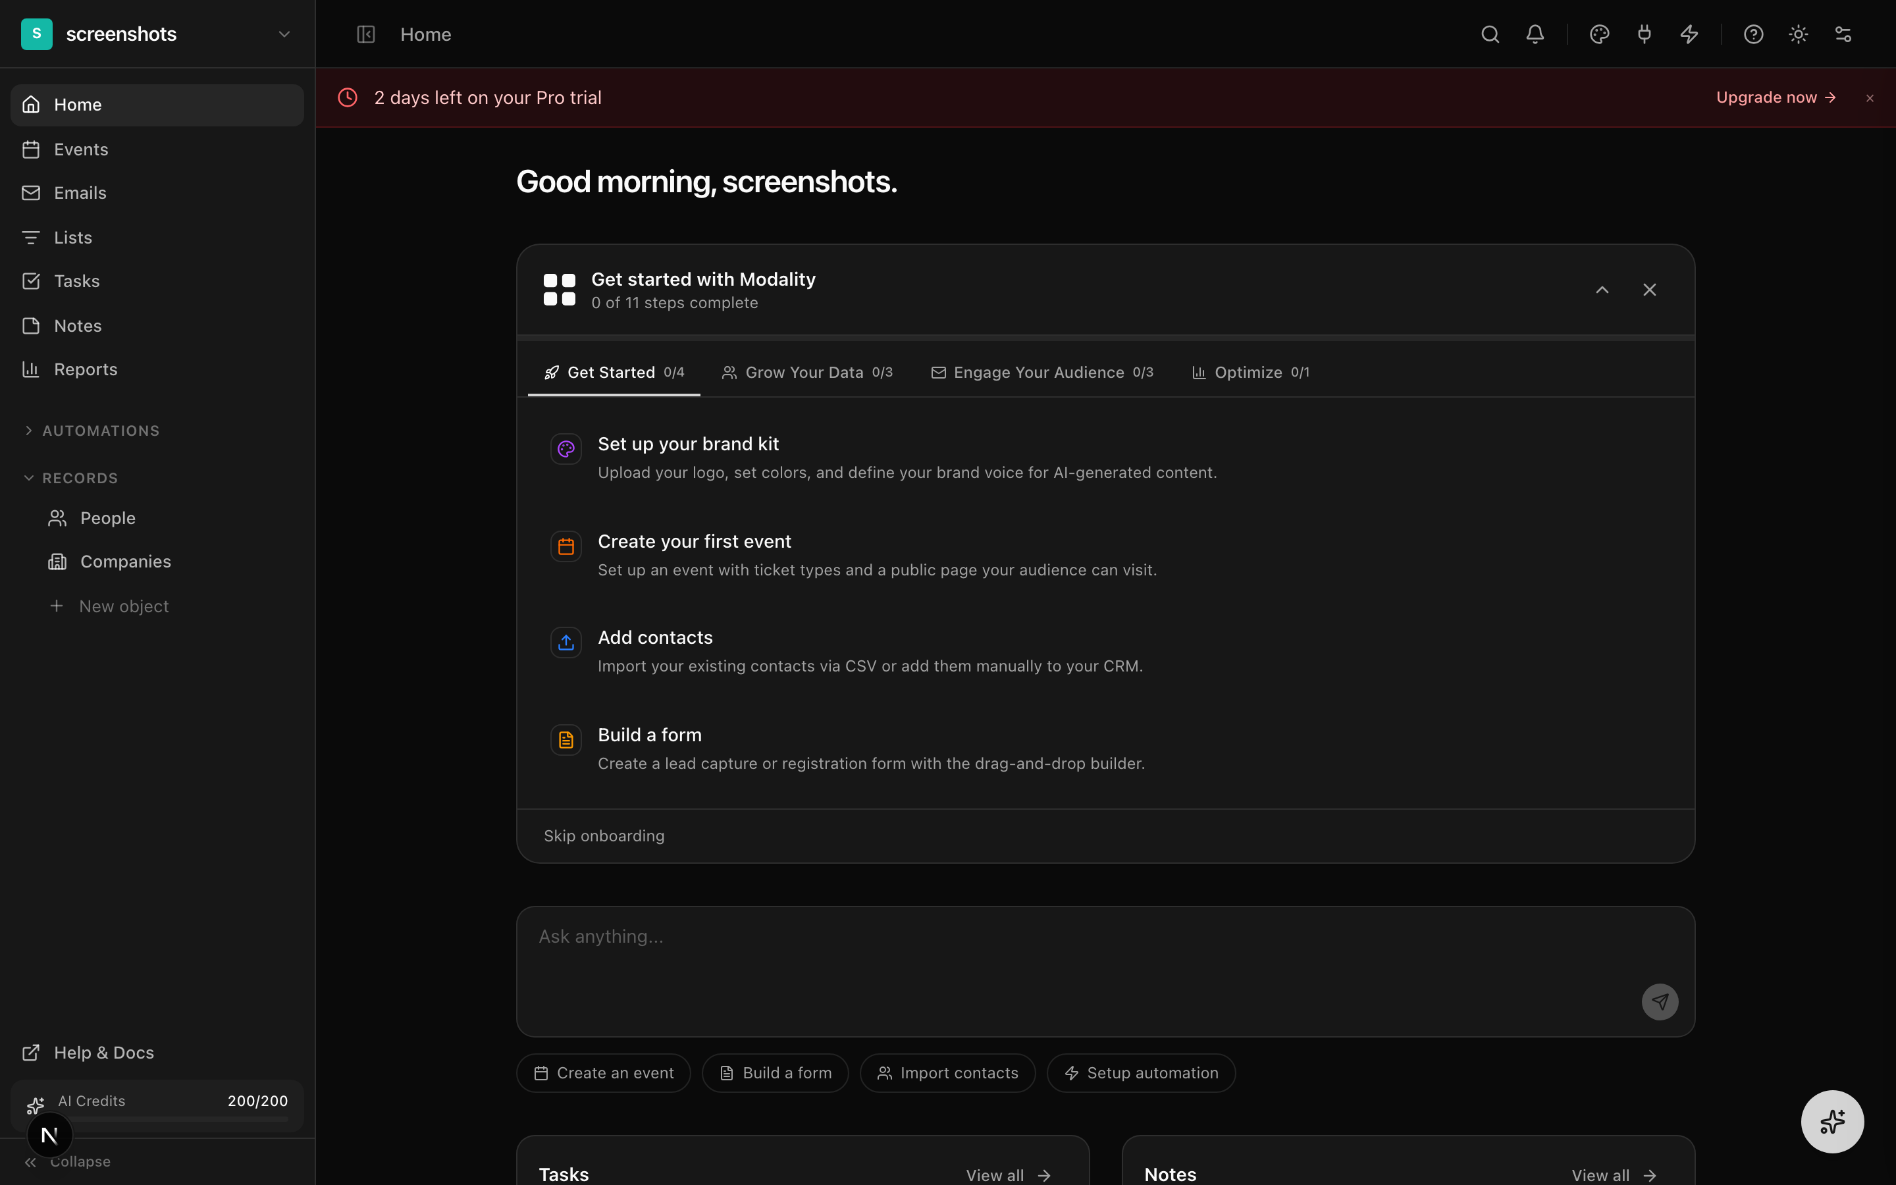Add a New object

[x=170, y=606]
